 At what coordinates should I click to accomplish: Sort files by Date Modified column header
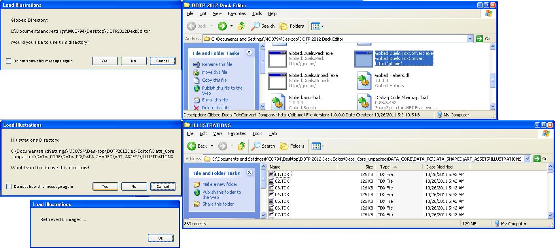point(439,167)
